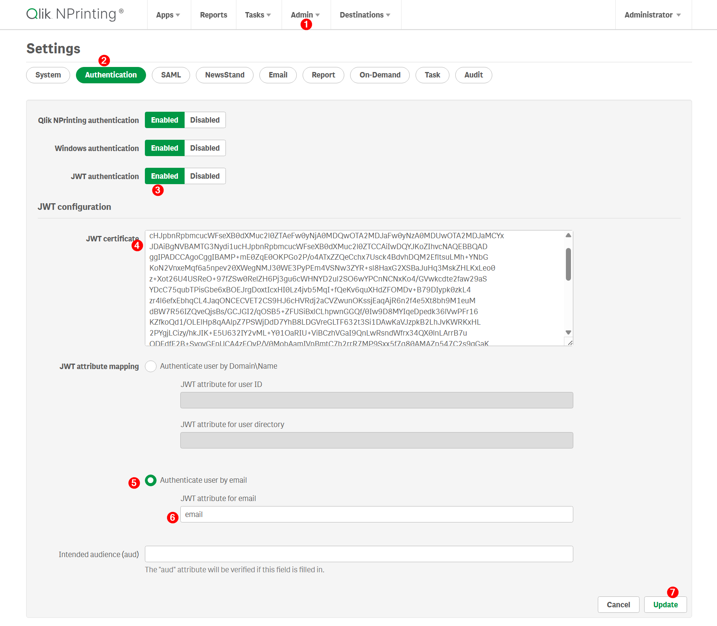Select Authenticate user by Domain\Name

pos(151,366)
